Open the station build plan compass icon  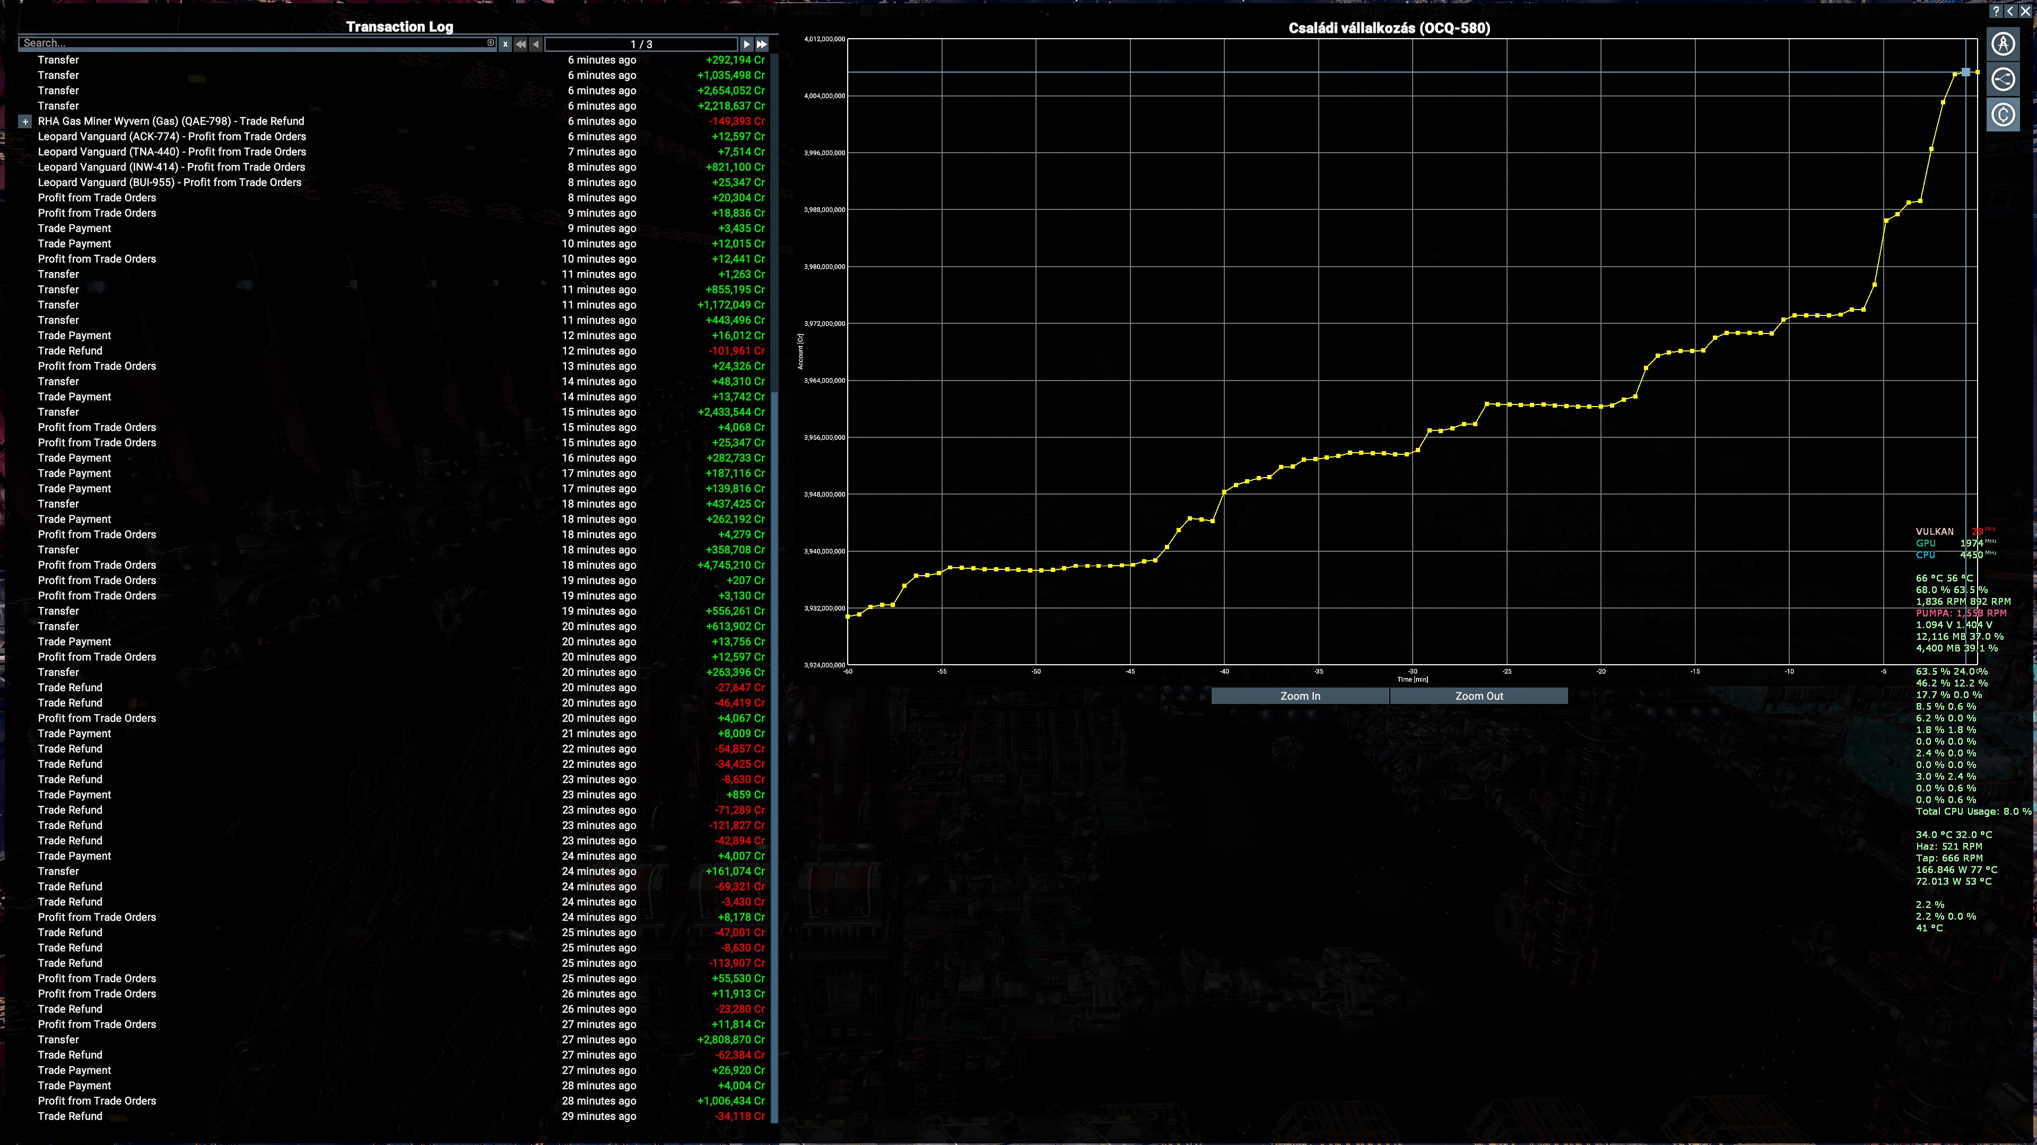pos(2003,43)
